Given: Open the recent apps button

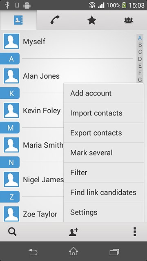Looking at the screenshot, I should (114, 252).
